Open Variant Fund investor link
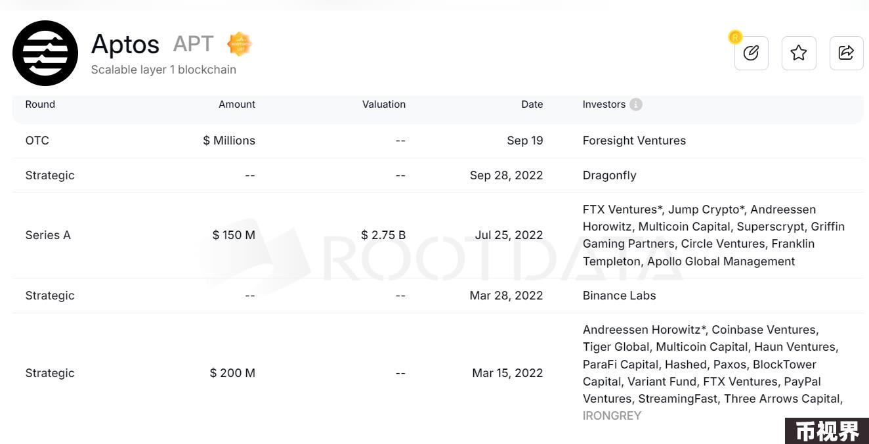869x444 pixels. (662, 382)
